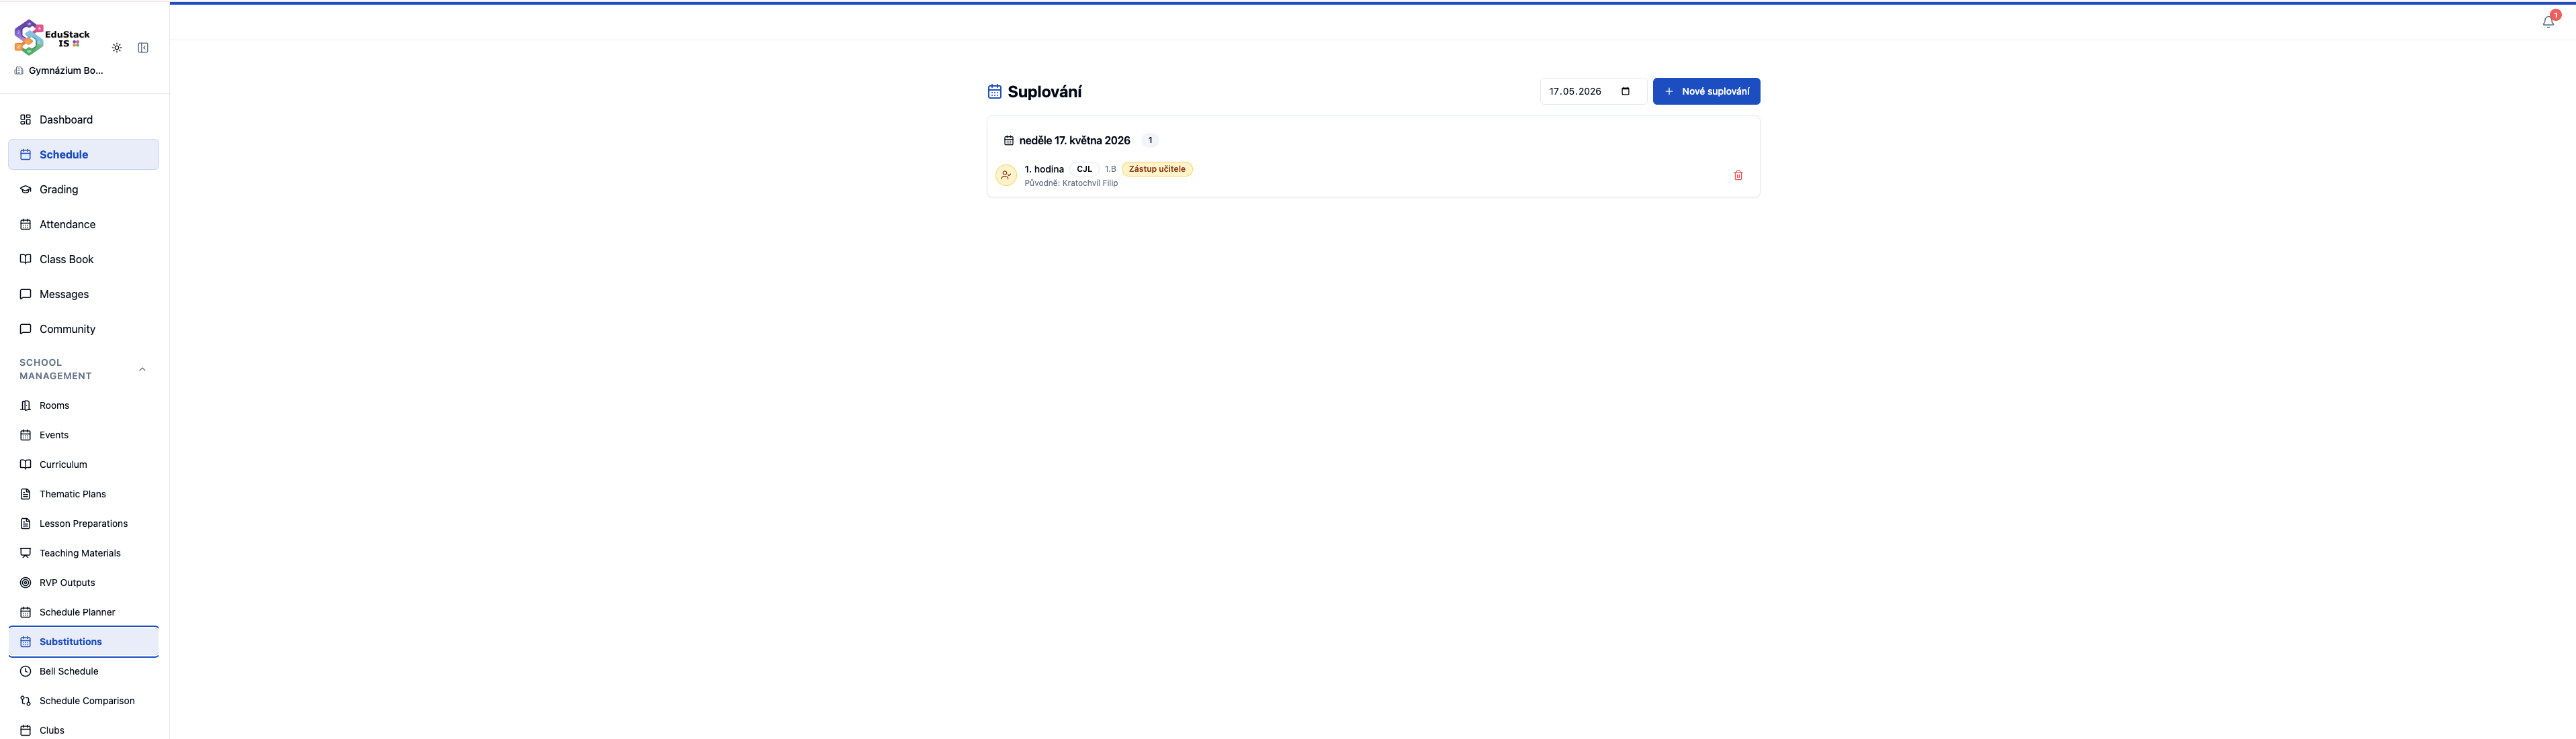Click "Původně: Kratochvíl Filip" text

pos(1071,184)
